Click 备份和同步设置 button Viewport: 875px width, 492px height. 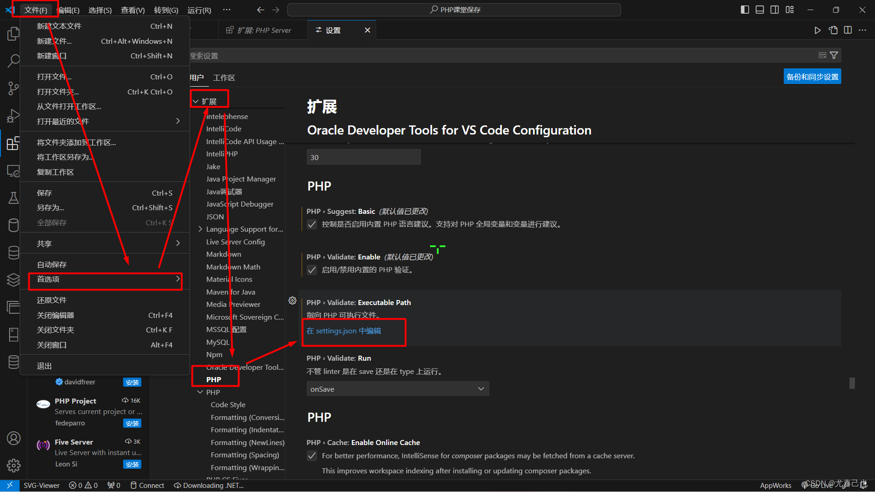[x=812, y=77]
